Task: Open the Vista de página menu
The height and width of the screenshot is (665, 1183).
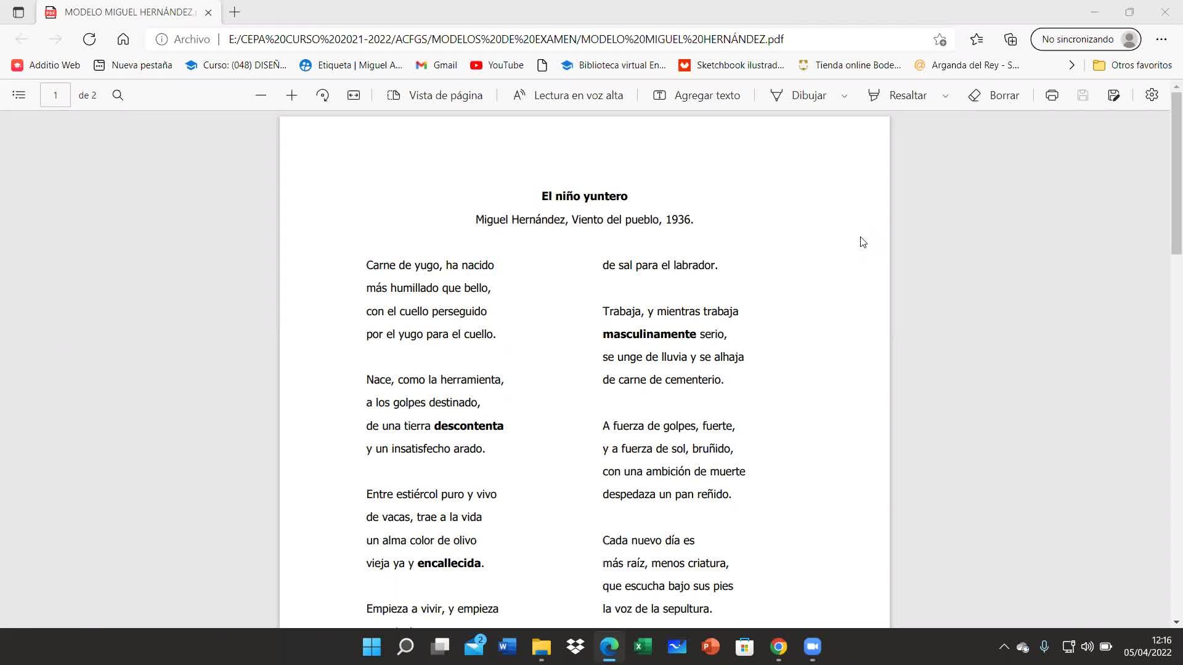Action: (434, 95)
